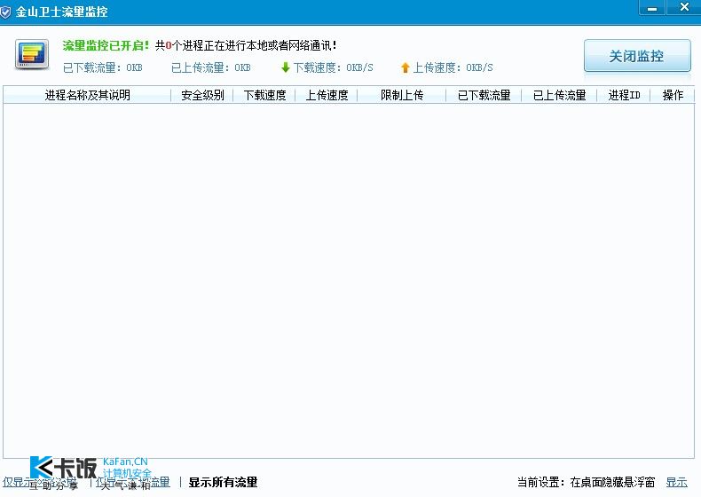Click the 下载速度: 0KB/S text

(x=333, y=67)
